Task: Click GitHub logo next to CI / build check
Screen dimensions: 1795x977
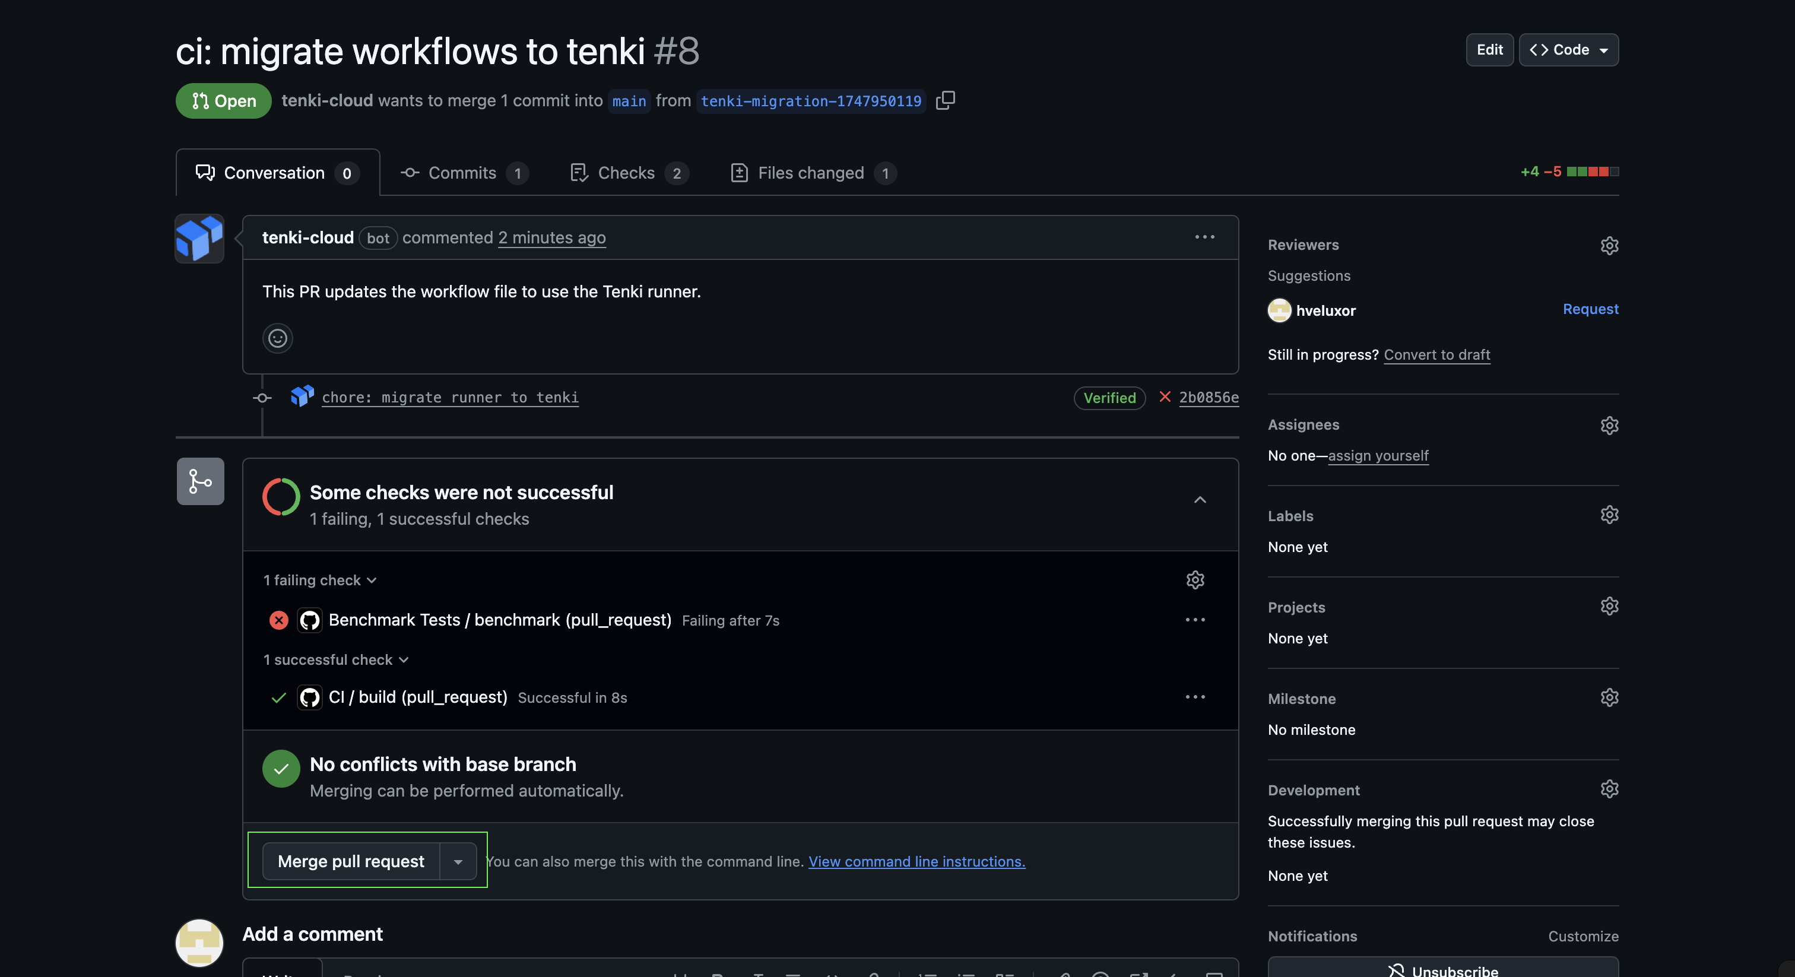Action: [x=309, y=697]
